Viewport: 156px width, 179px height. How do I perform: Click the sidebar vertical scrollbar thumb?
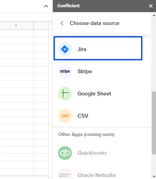(154, 123)
